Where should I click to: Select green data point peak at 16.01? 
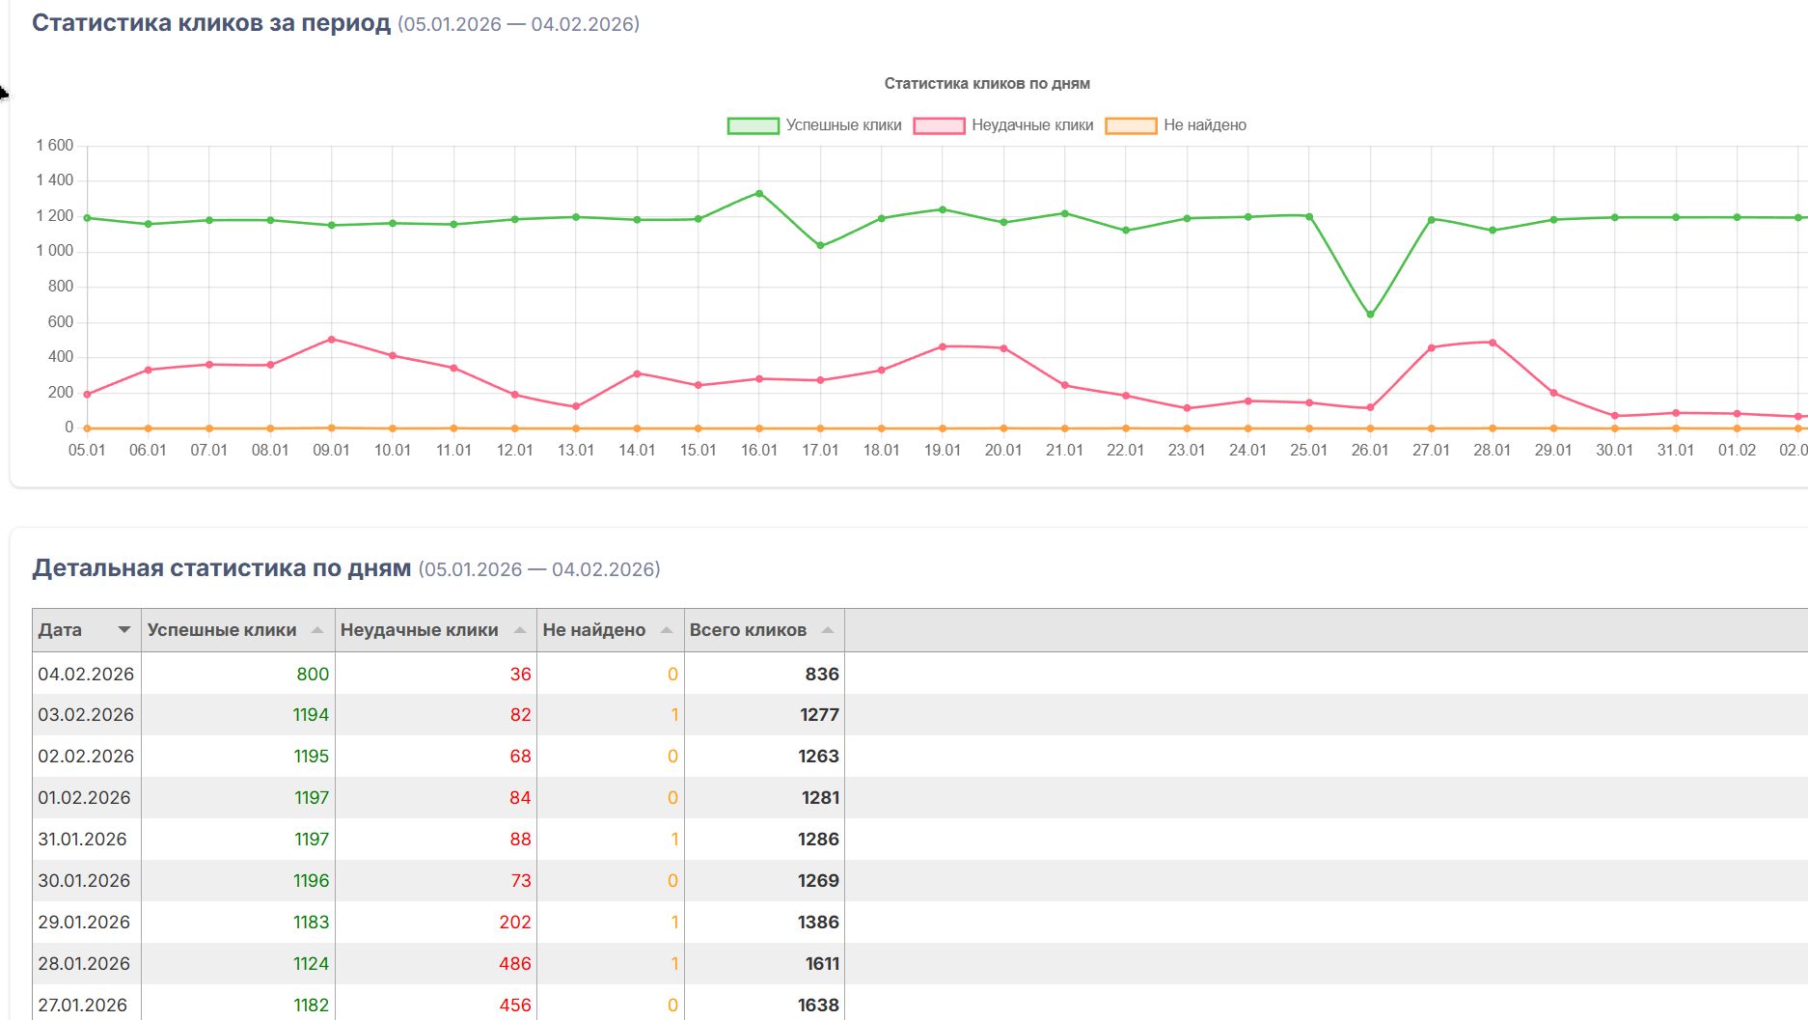(x=759, y=194)
